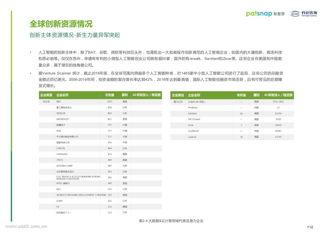Select the patent count 517
This screenshot has height=232, width=328.
pyautogui.click(x=110, y=137)
